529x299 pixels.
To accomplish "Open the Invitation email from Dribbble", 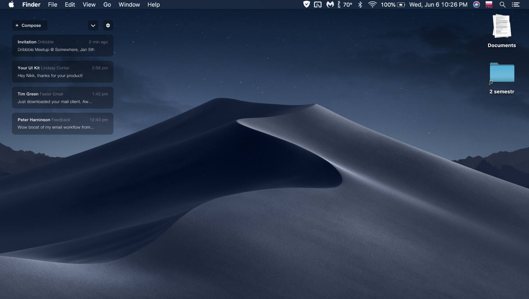I will (62, 46).
